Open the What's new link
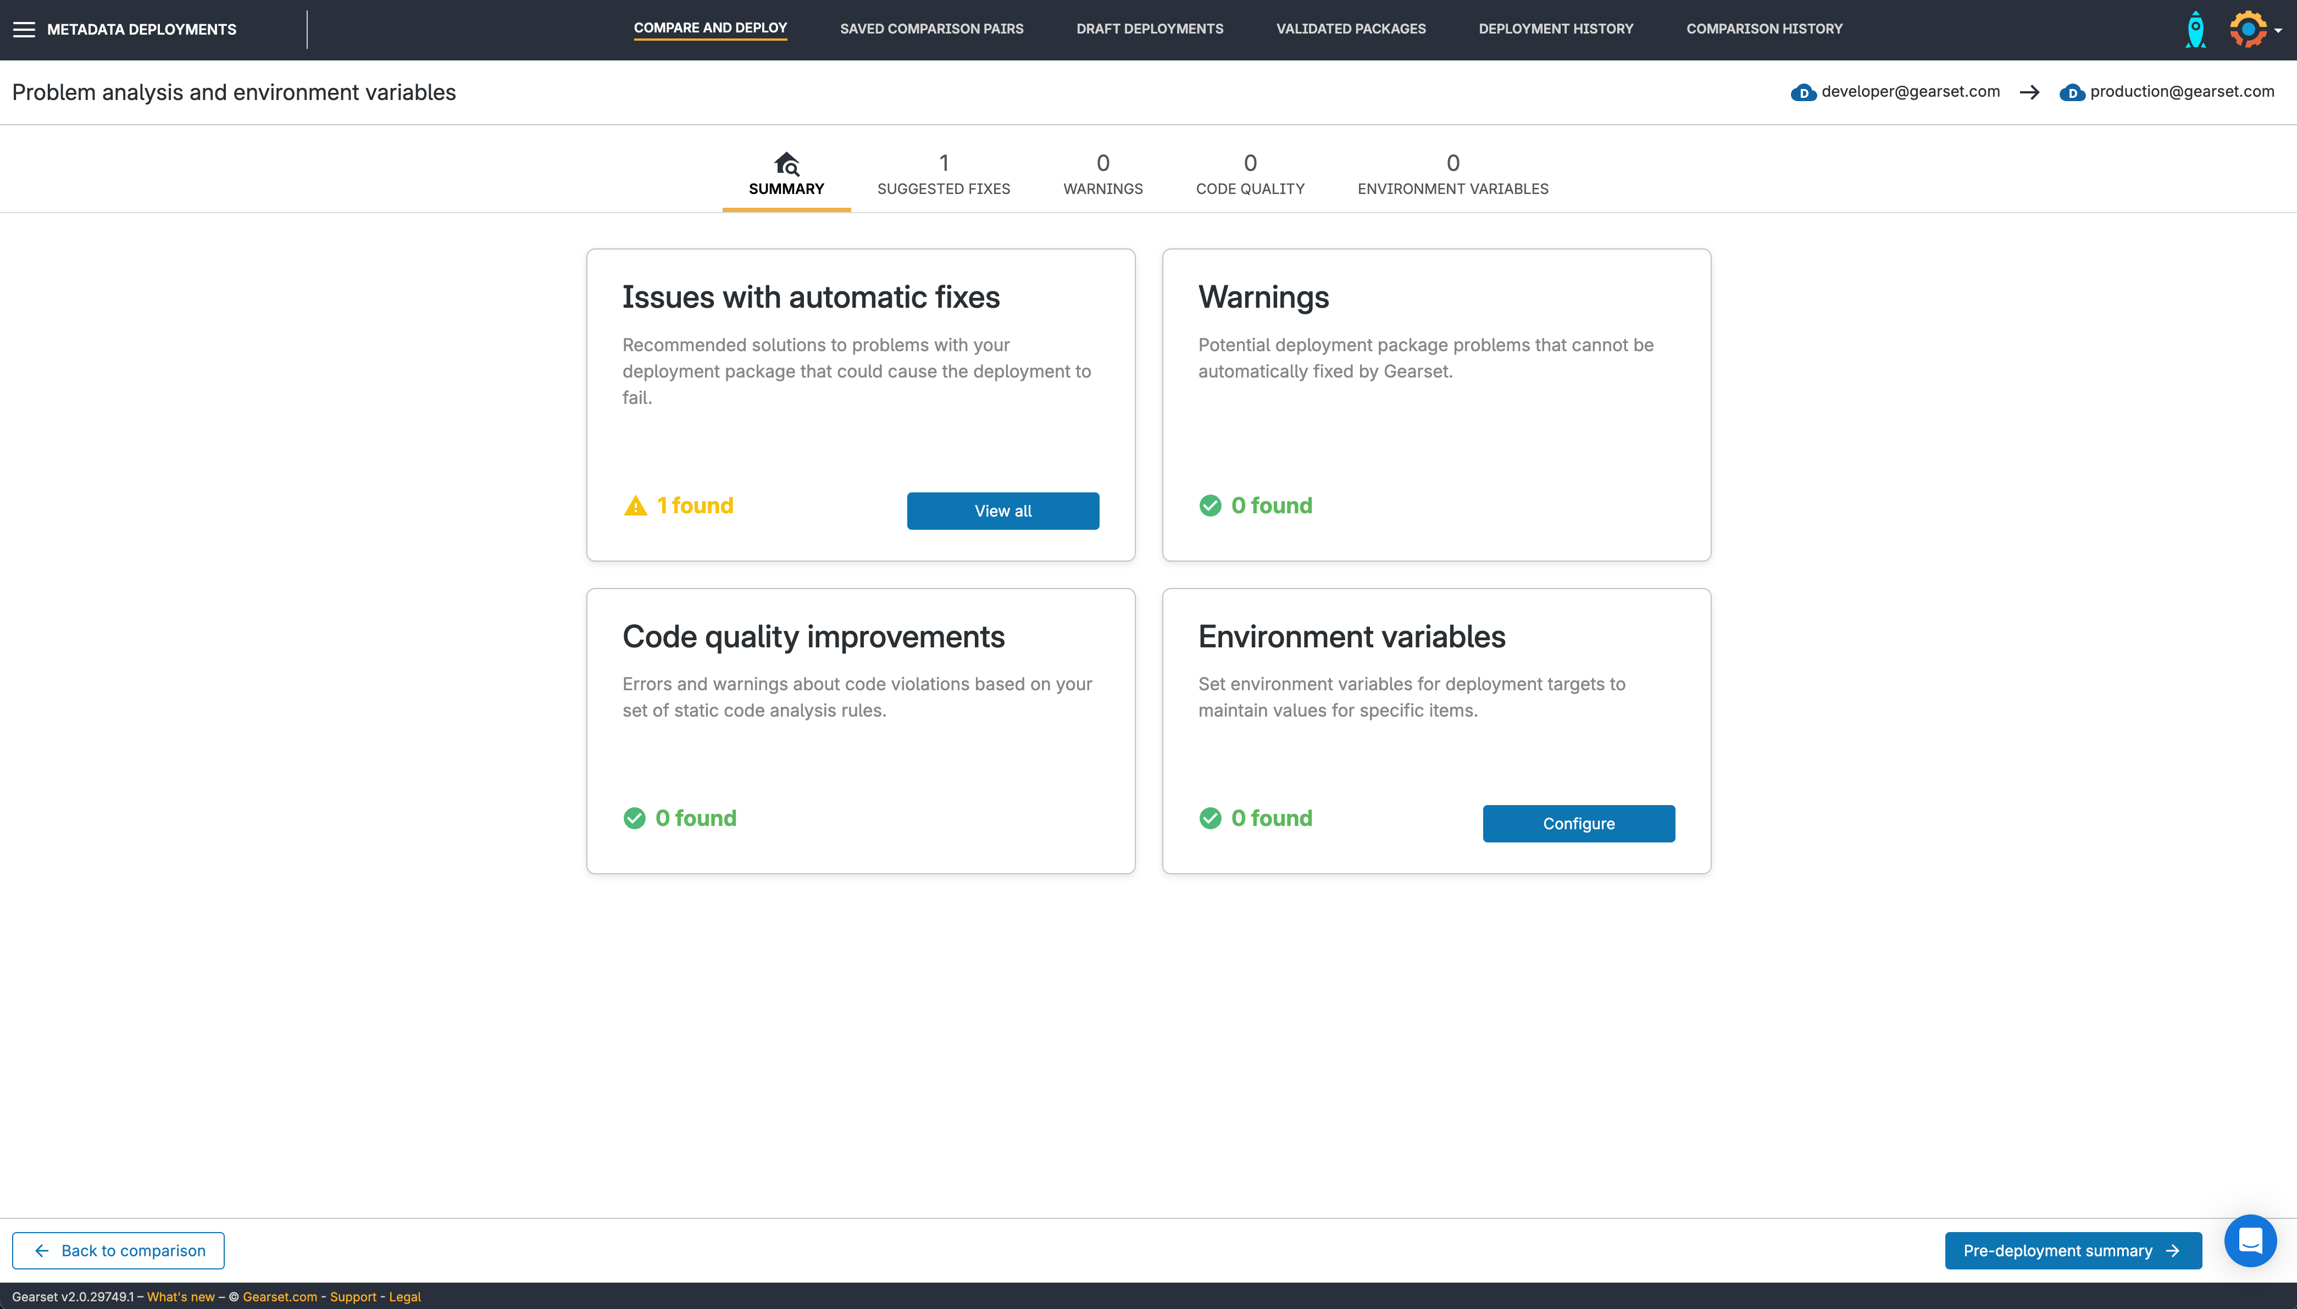Image resolution: width=2297 pixels, height=1309 pixels. pyautogui.click(x=181, y=1296)
